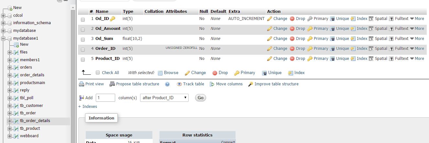Click the Fulltext icon for Od_Sum row
This screenshot has height=143, width=429.
[x=391, y=39]
